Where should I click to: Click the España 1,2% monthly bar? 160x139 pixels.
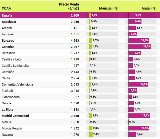90,15
